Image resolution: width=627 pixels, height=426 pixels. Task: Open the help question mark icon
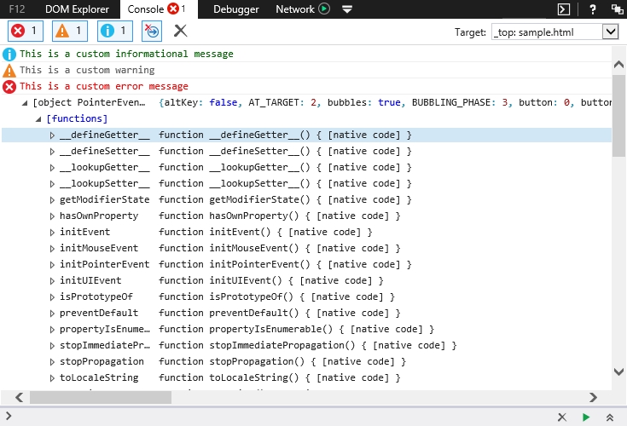click(592, 9)
